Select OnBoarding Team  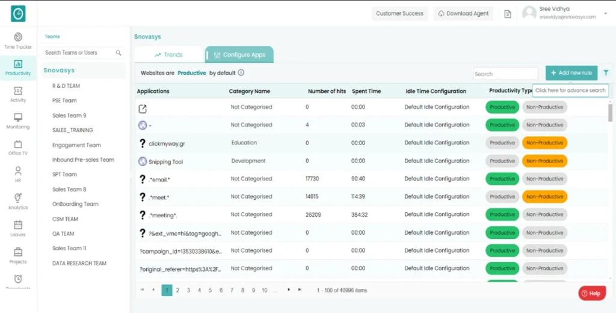point(75,204)
